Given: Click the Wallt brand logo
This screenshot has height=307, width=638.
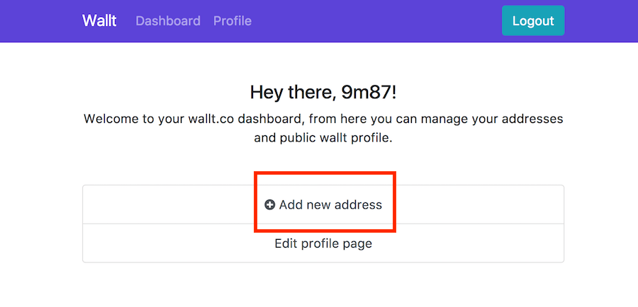Looking at the screenshot, I should coord(99,21).
